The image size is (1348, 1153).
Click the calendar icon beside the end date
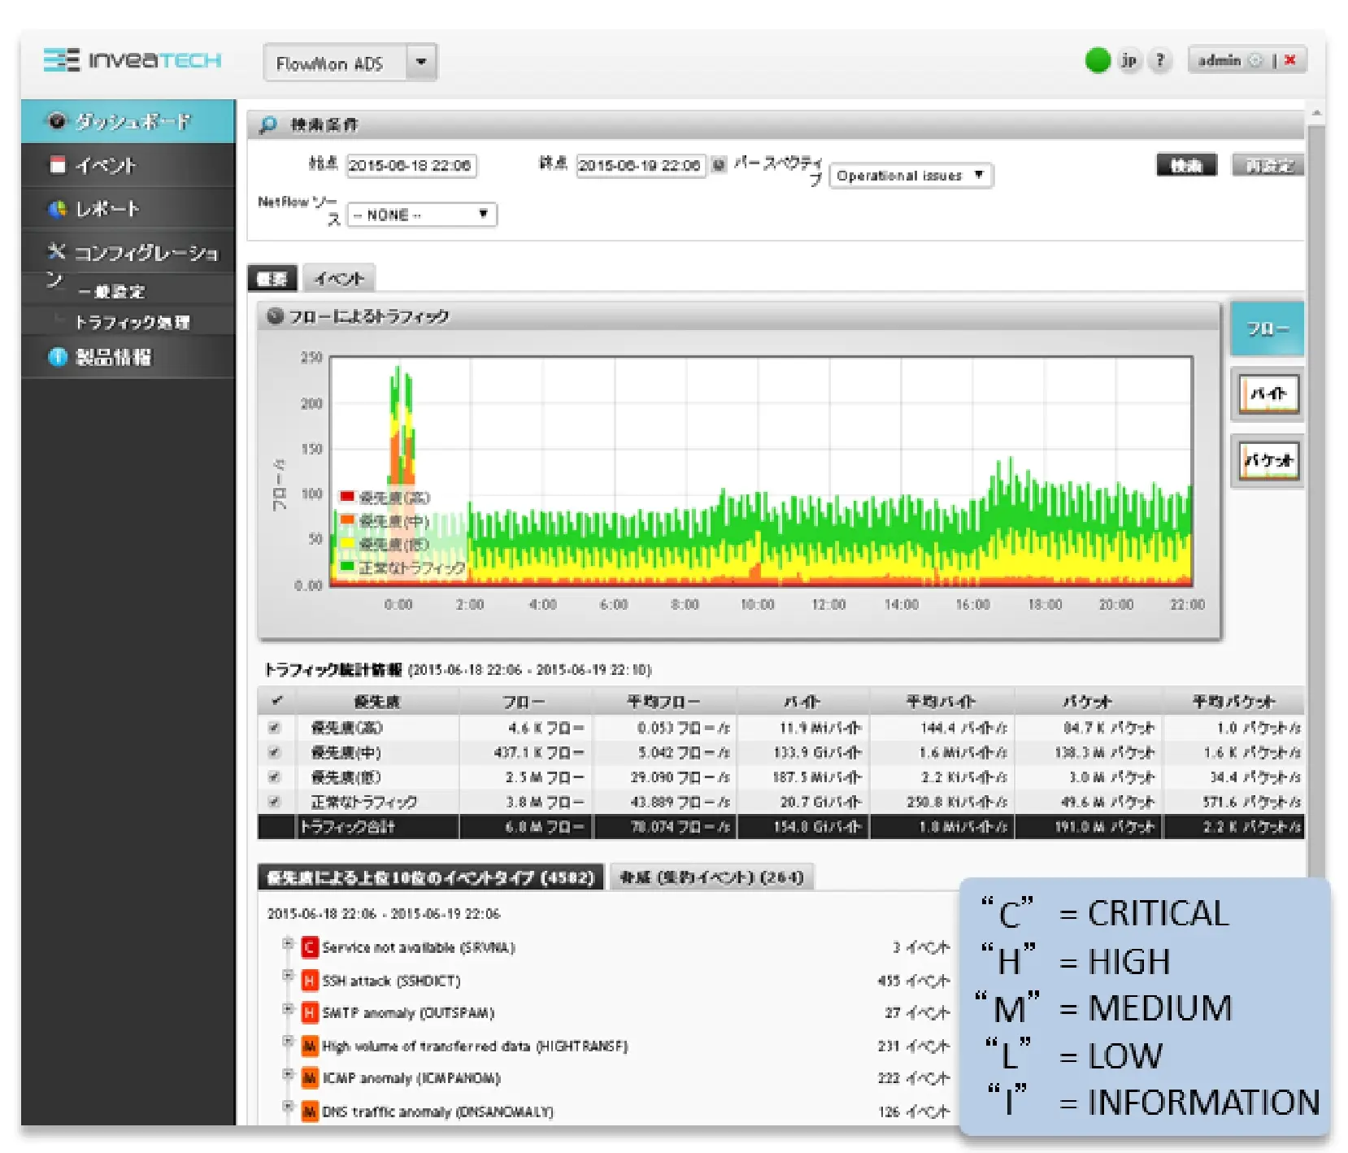(x=718, y=165)
